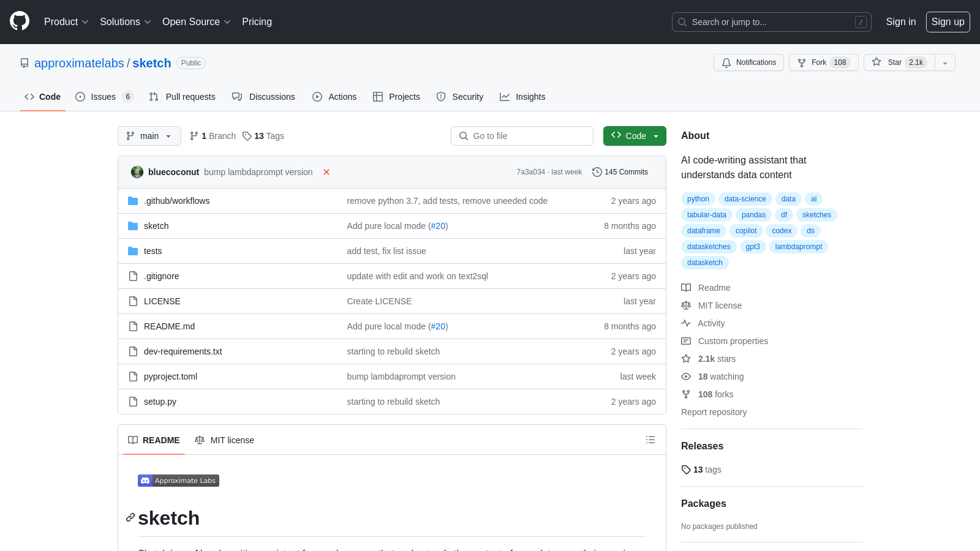Click the Notifications button
This screenshot has height=551, width=980.
click(748, 62)
